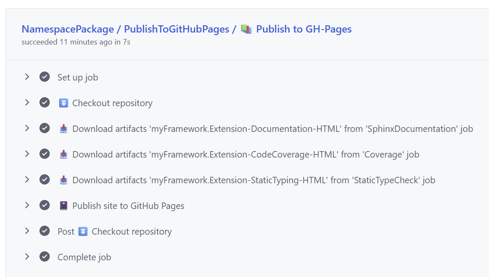Click the down-arrow emoji in Post Checkout repository
The height and width of the screenshot is (277, 489).
click(83, 232)
